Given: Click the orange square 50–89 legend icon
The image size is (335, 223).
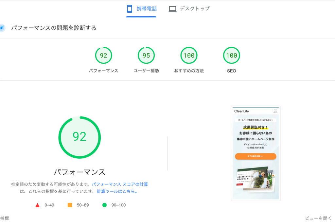Looking at the screenshot, I should point(70,205).
